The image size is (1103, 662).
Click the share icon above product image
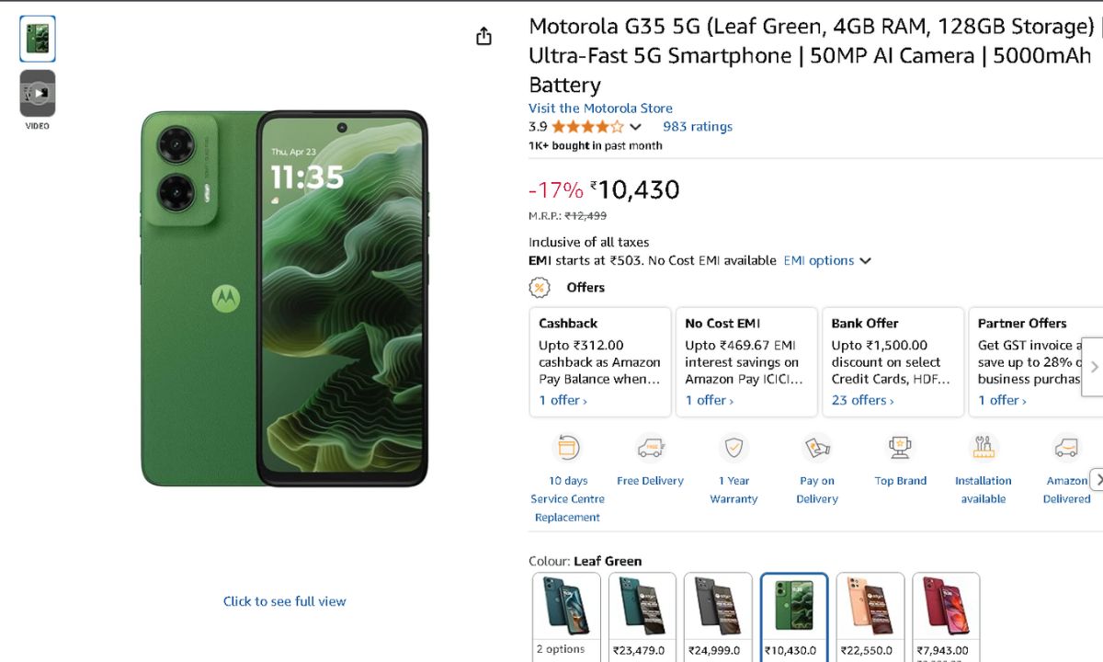click(484, 37)
